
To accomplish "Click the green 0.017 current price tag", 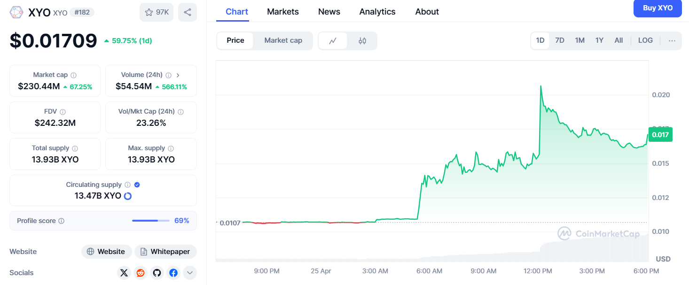I will tap(660, 134).
